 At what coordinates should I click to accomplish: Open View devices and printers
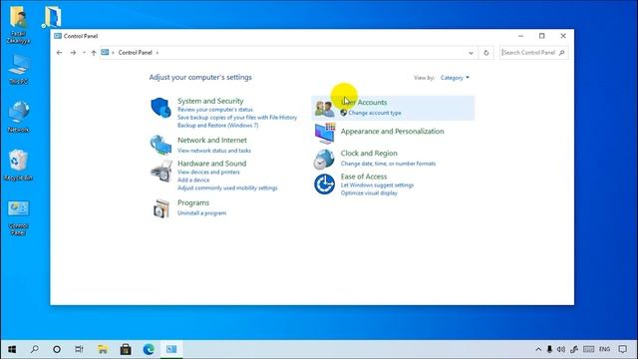point(208,173)
